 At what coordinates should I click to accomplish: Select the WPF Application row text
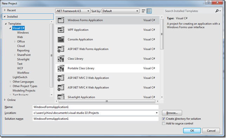(x=78, y=30)
